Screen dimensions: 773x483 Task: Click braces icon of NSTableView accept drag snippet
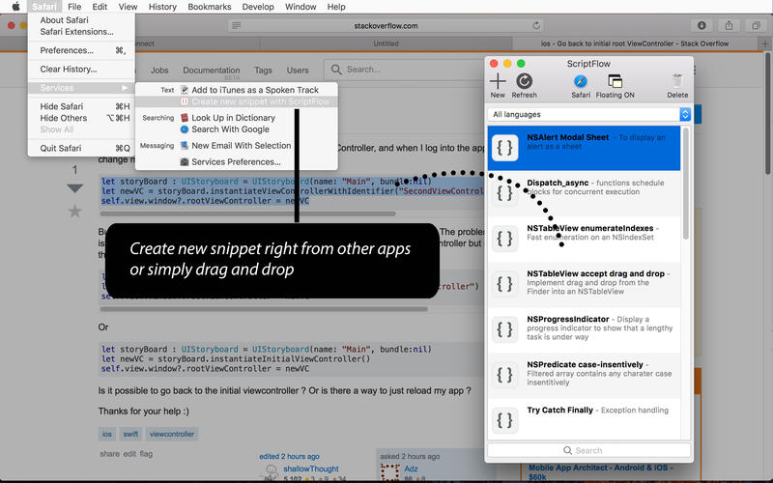pyautogui.click(x=504, y=284)
